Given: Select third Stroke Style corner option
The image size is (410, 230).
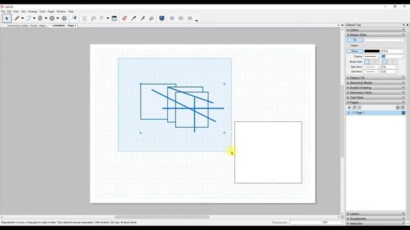Looking at the screenshot, I should coord(377,62).
